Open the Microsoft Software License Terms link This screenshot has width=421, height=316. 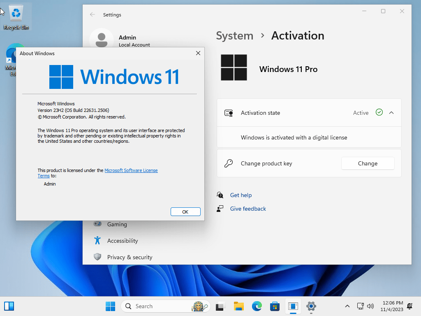[131, 170]
